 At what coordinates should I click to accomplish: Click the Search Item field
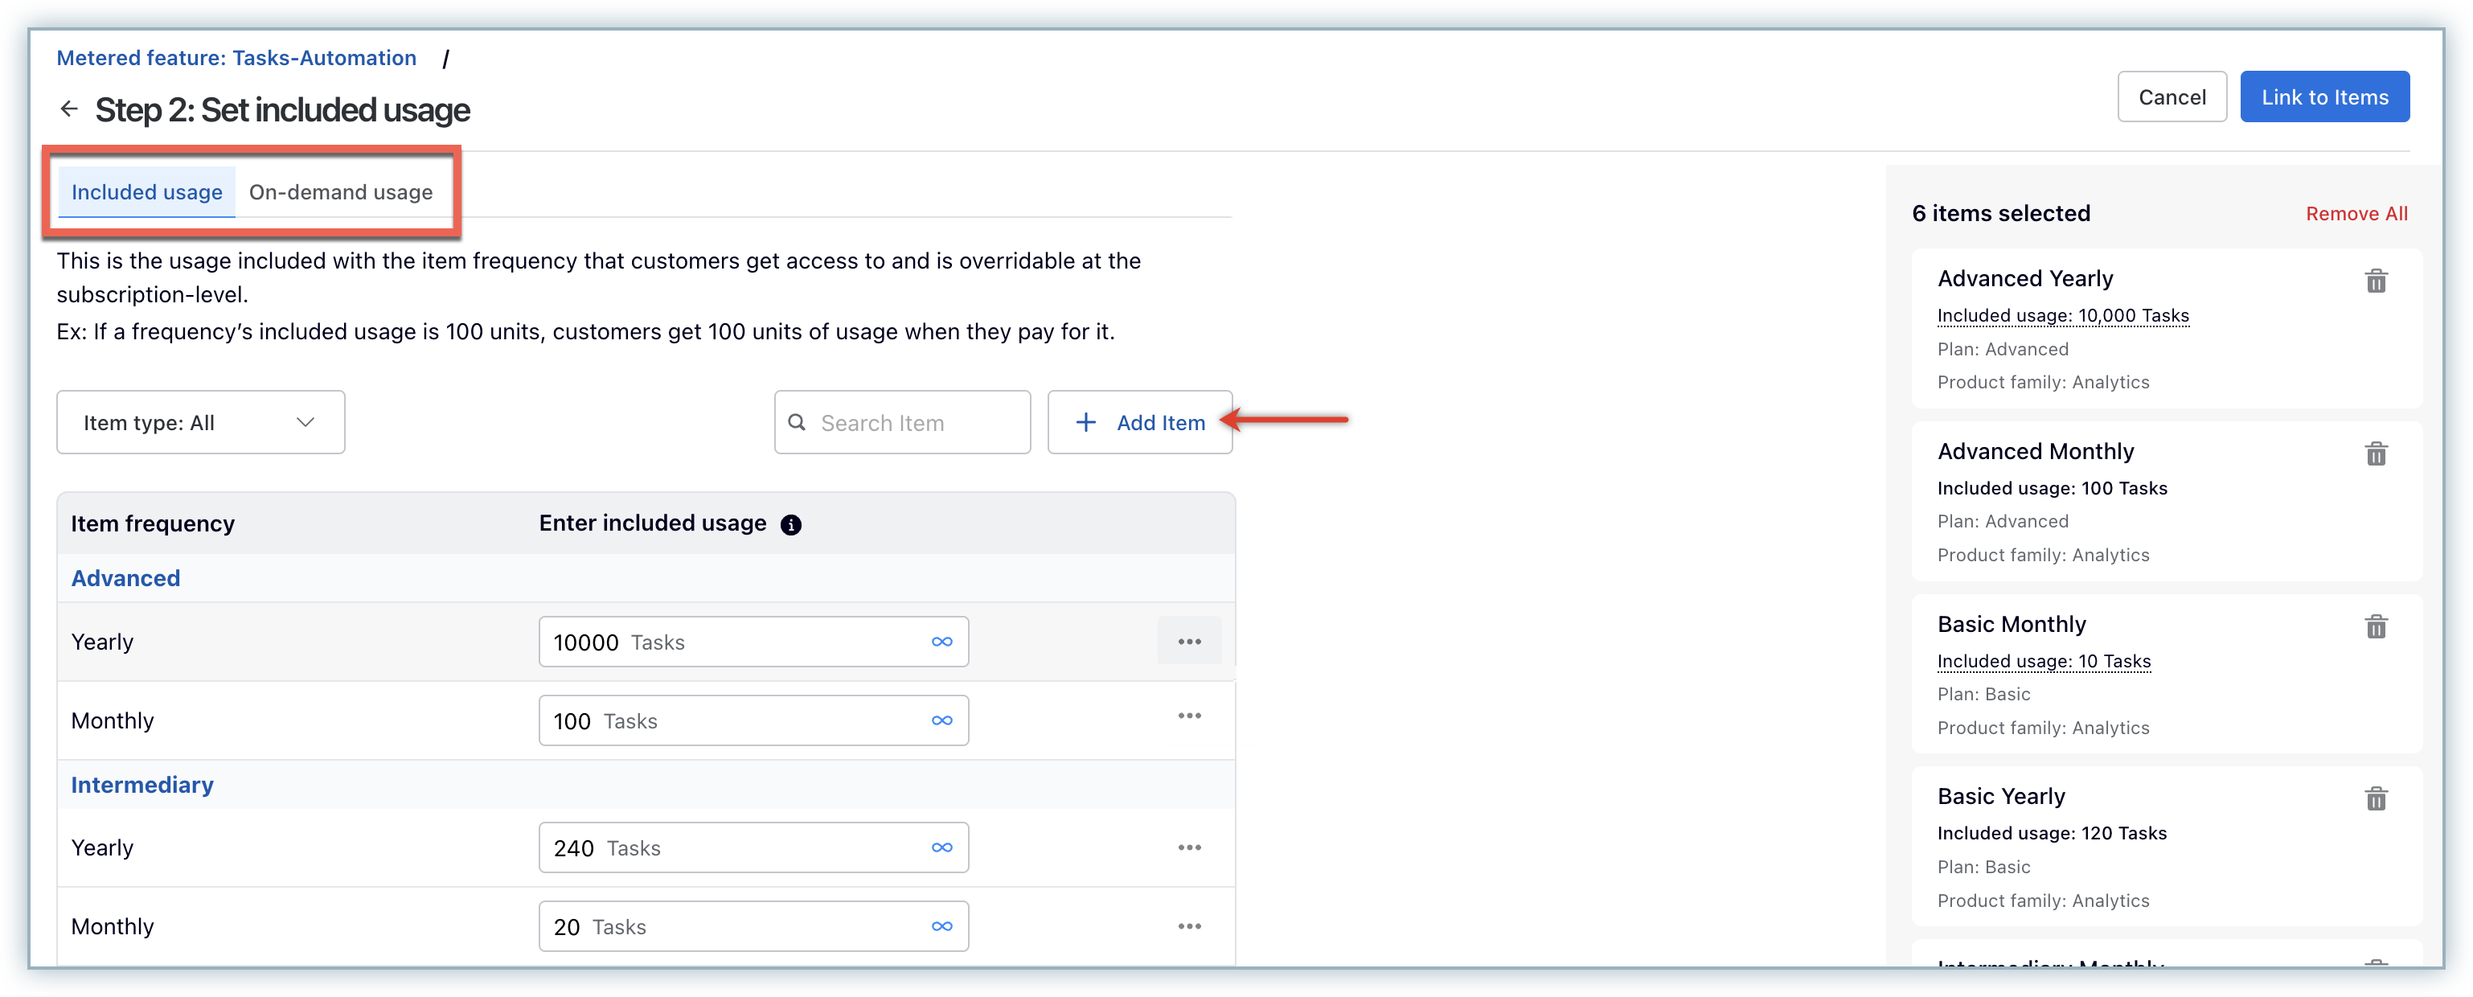click(902, 423)
